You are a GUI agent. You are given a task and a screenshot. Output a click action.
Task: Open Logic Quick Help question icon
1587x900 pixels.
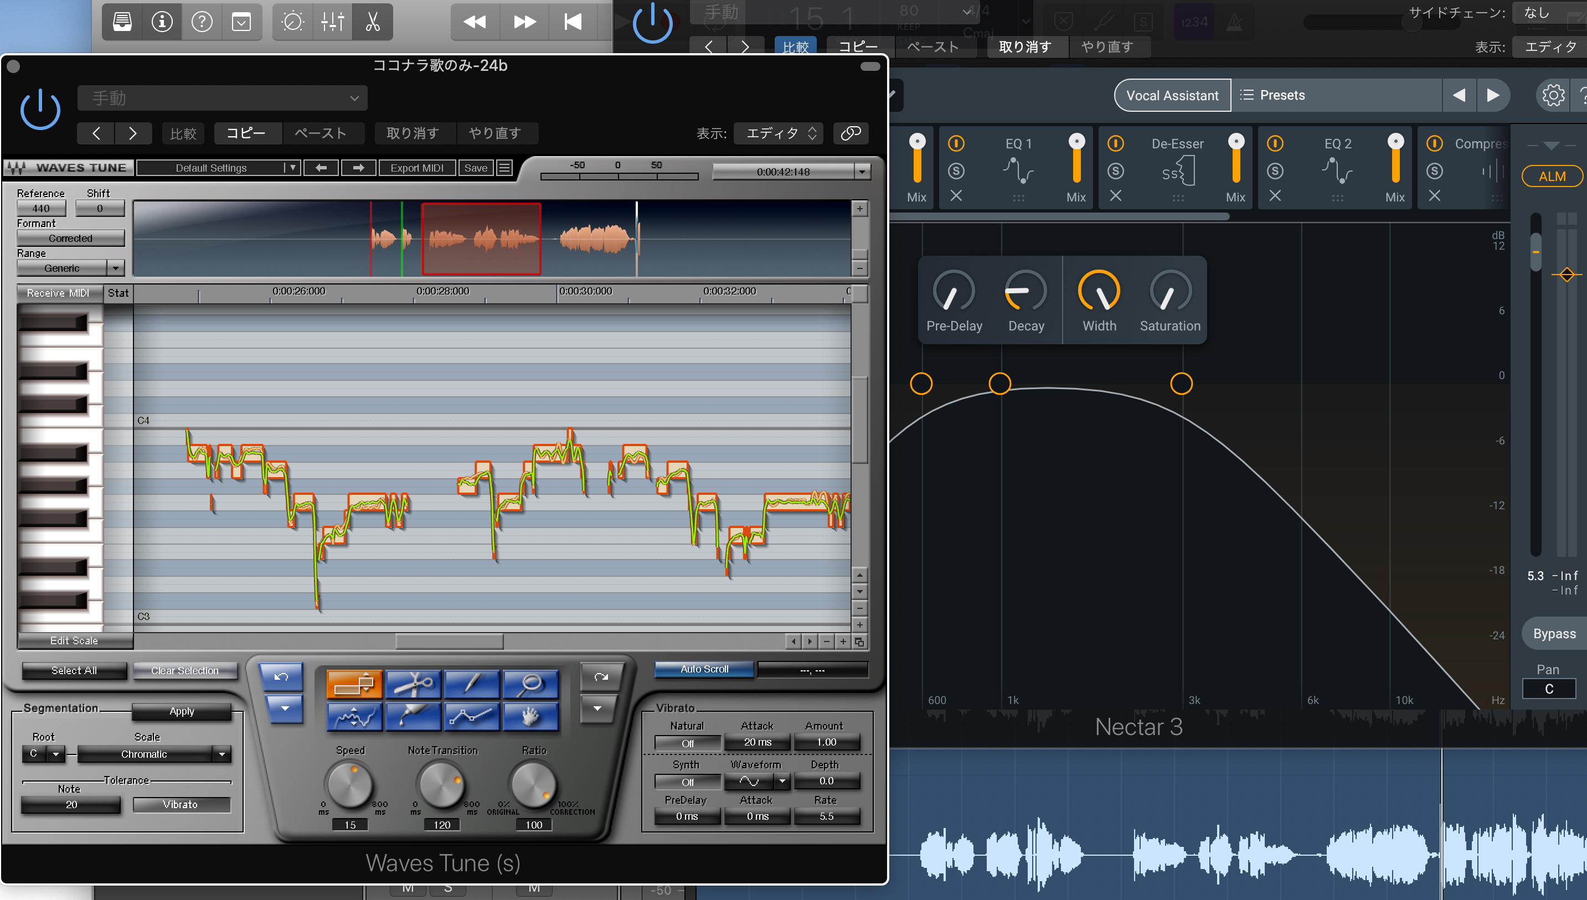202,22
